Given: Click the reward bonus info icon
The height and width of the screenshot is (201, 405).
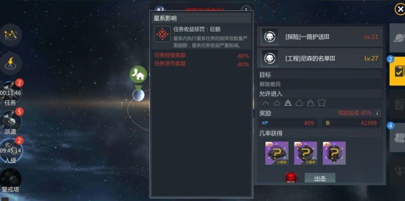Looking at the screenshot, I should 377,113.
